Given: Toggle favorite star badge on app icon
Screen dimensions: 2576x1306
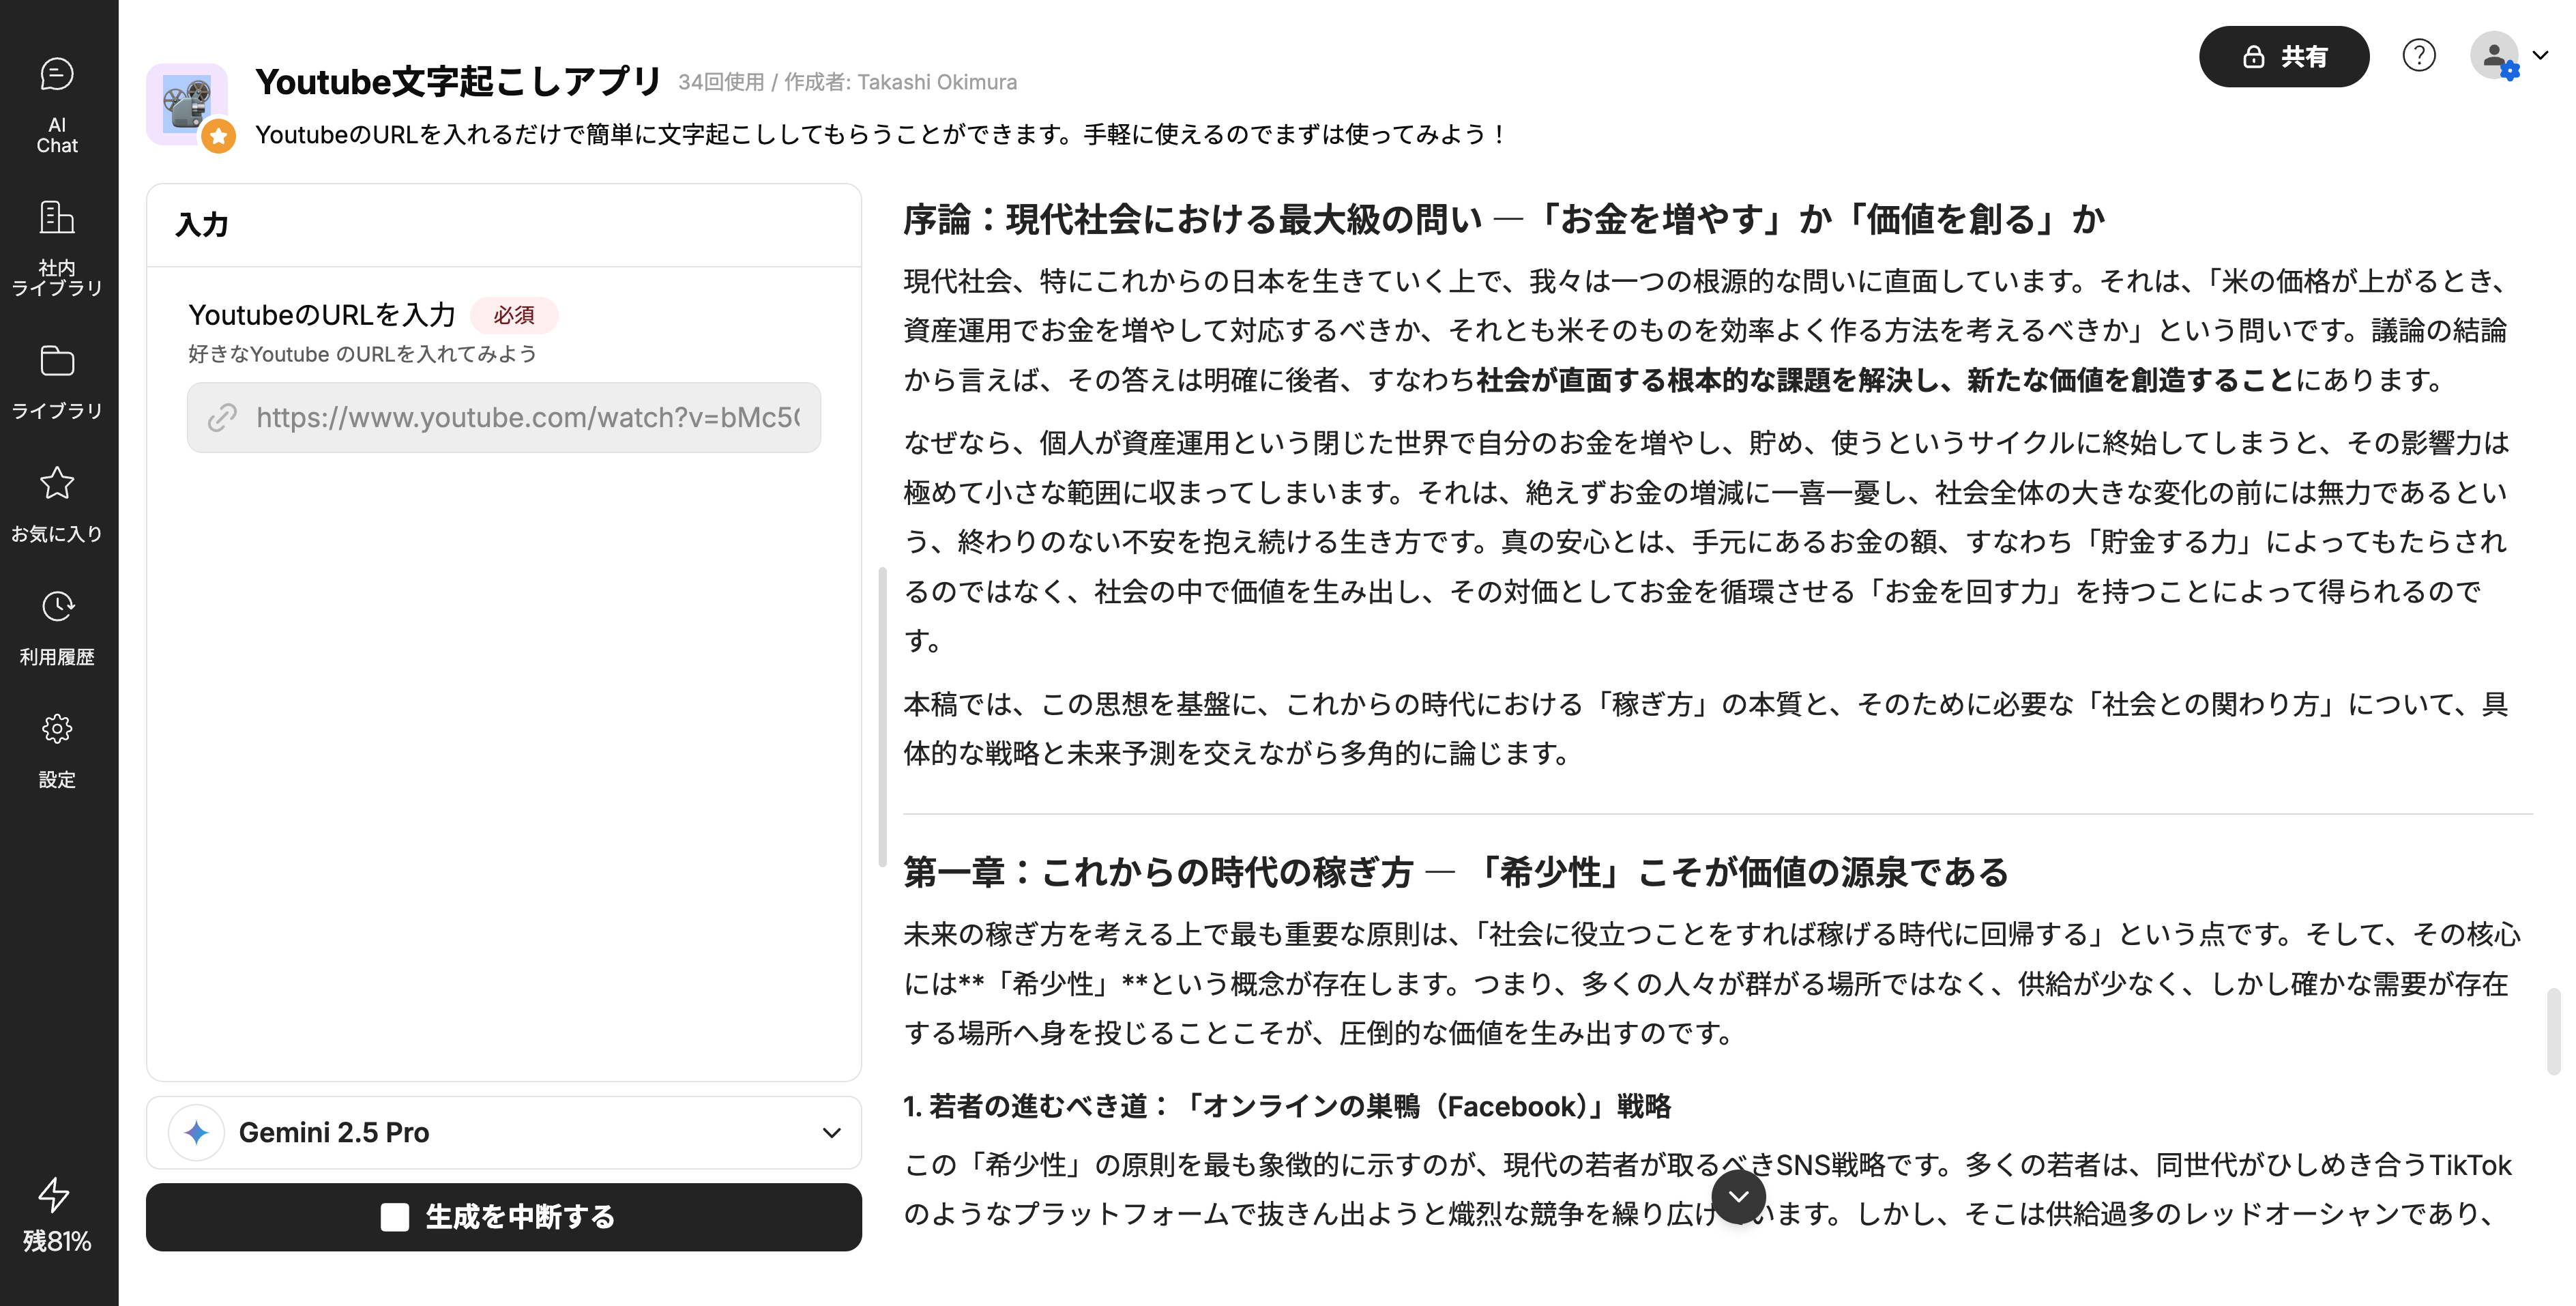Looking at the screenshot, I should tap(218, 136).
